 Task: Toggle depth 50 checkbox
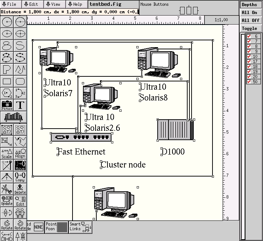click(x=249, y=82)
